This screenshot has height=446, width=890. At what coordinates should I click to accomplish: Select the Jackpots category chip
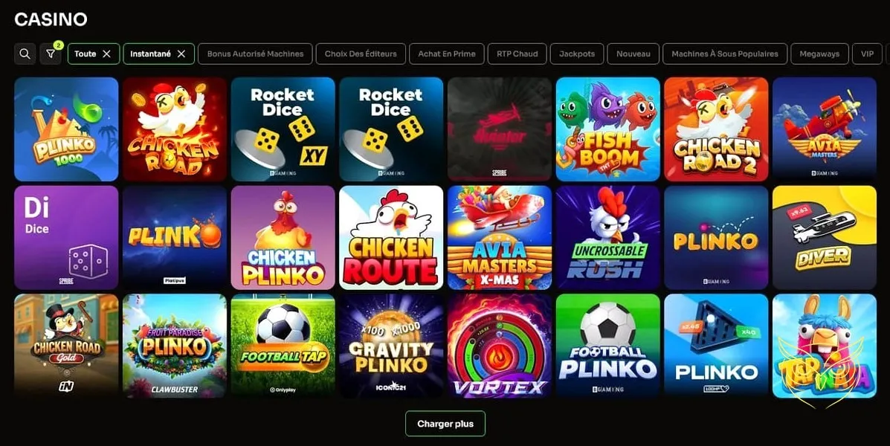click(x=577, y=54)
